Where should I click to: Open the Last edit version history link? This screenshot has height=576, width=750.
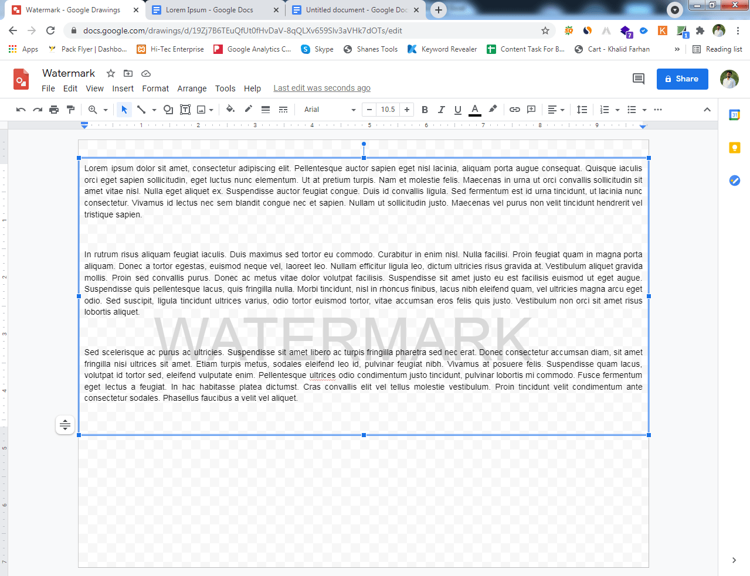[x=321, y=88]
